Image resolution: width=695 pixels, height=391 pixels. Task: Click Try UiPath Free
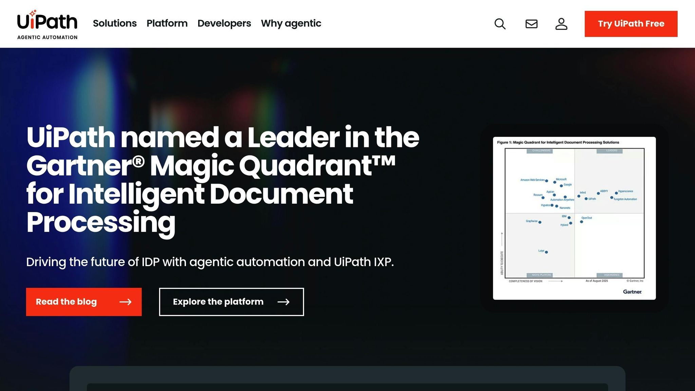631,24
